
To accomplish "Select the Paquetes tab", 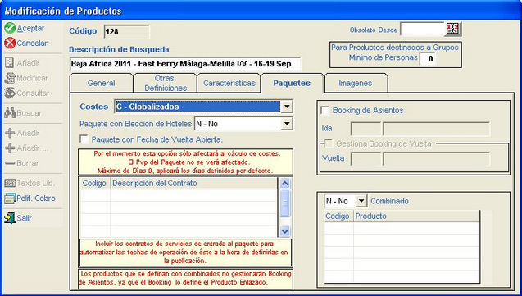I will coord(292,83).
